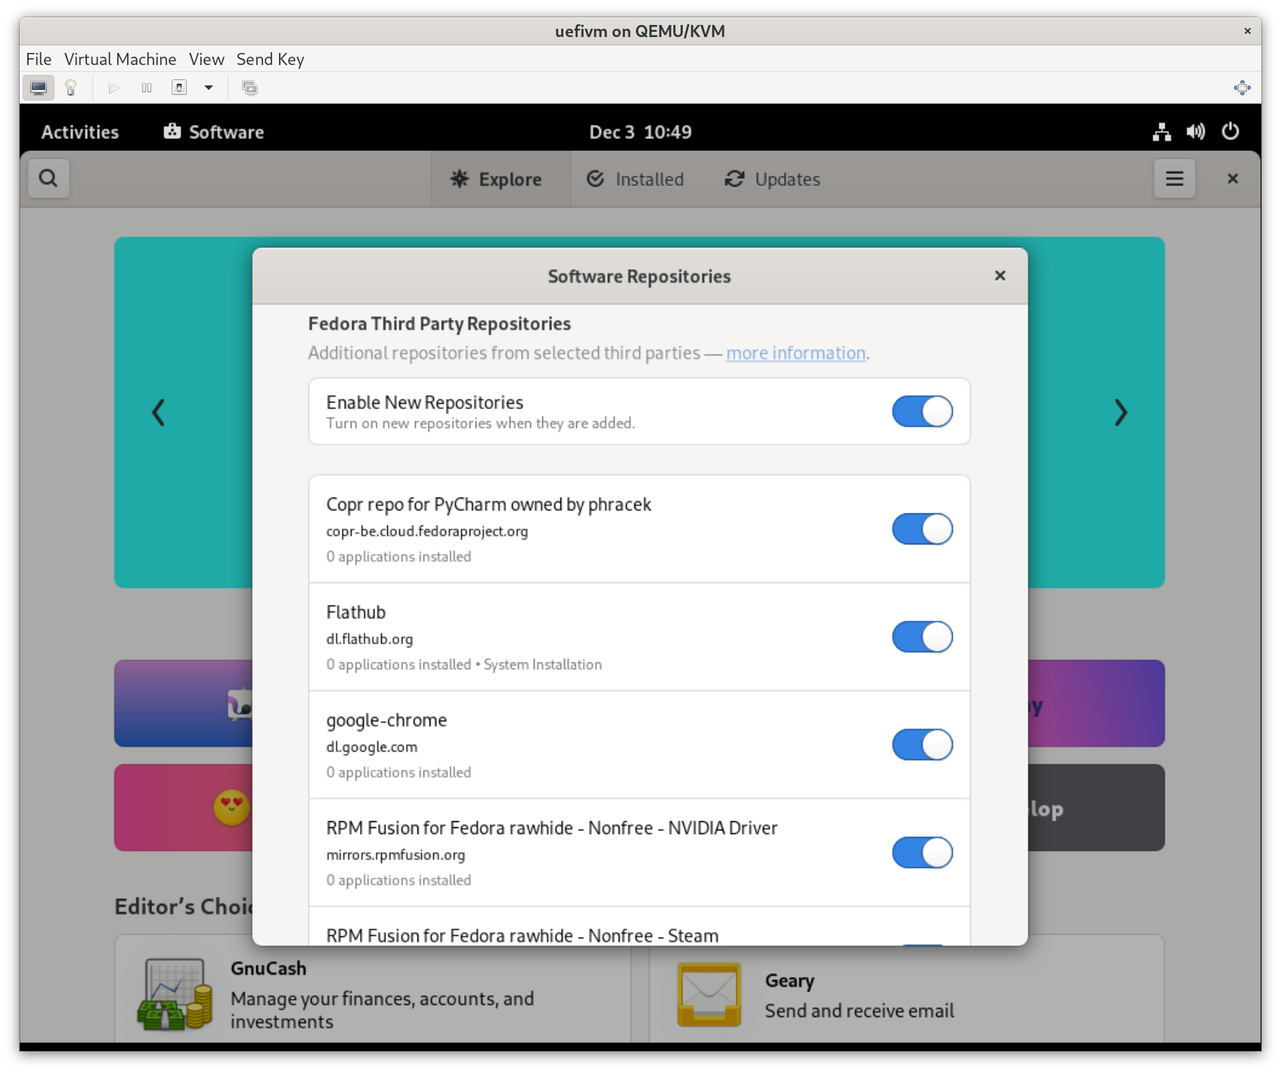Select the RPM Fusion NVIDIA Driver row title

click(x=552, y=828)
